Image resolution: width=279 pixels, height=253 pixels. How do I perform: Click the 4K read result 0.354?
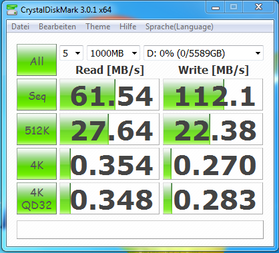click(x=109, y=164)
